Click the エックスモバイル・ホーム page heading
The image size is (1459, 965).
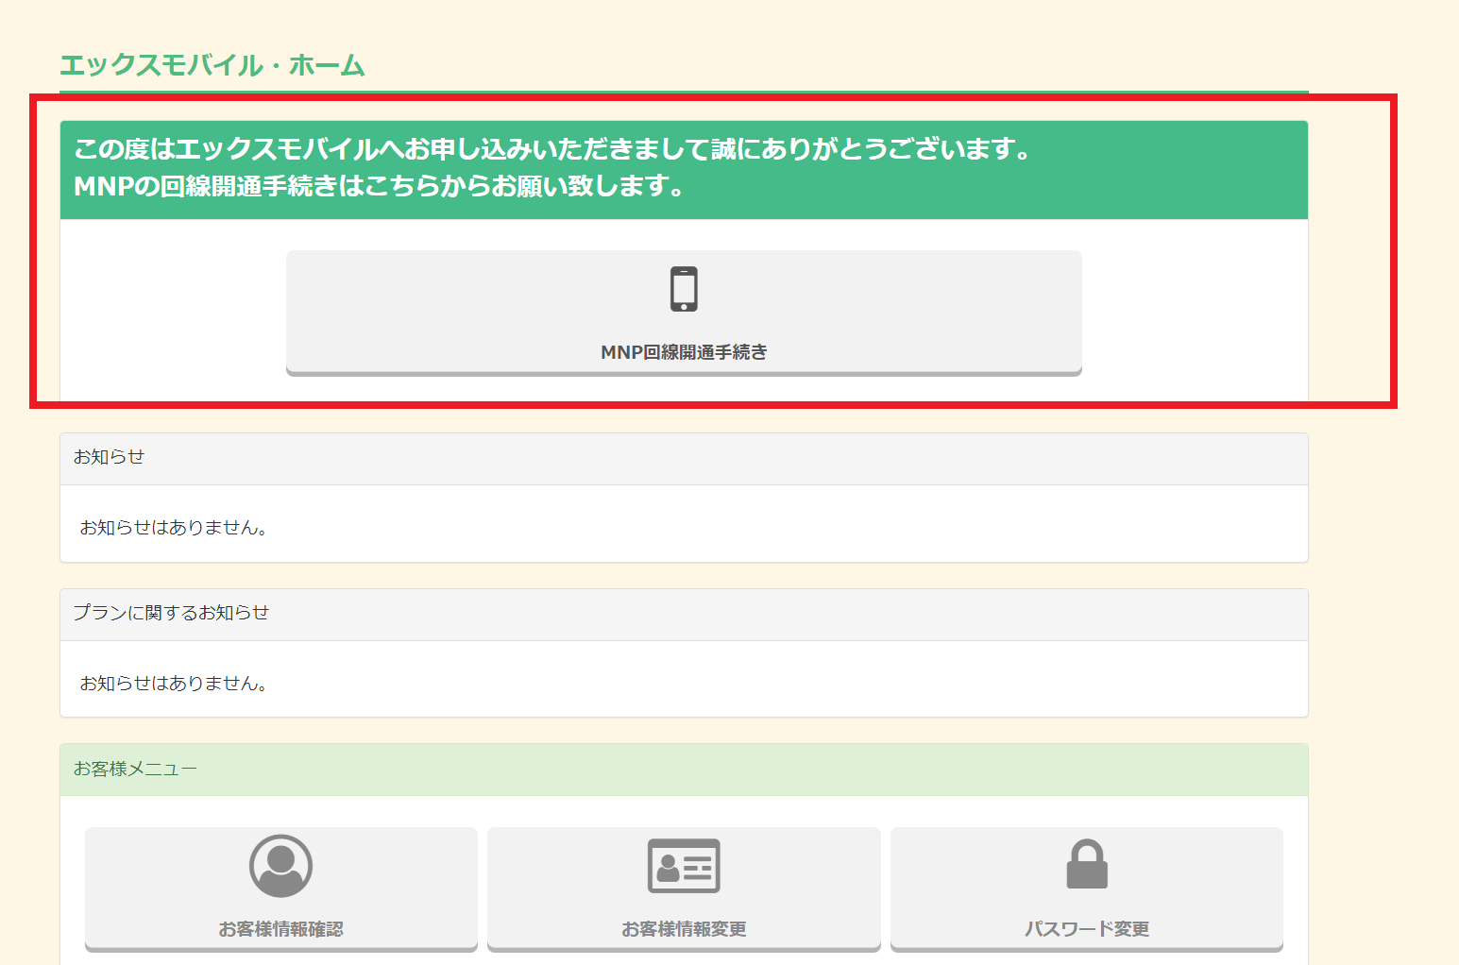coord(212,65)
